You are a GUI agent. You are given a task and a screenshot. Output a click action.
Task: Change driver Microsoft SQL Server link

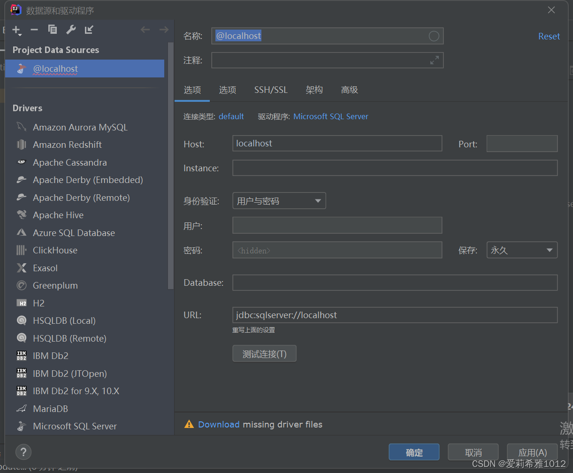[331, 116]
